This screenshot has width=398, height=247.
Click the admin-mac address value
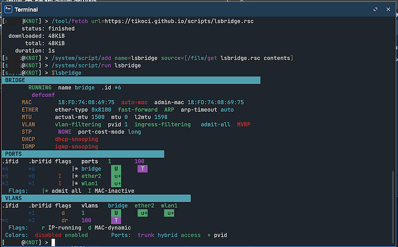point(216,102)
